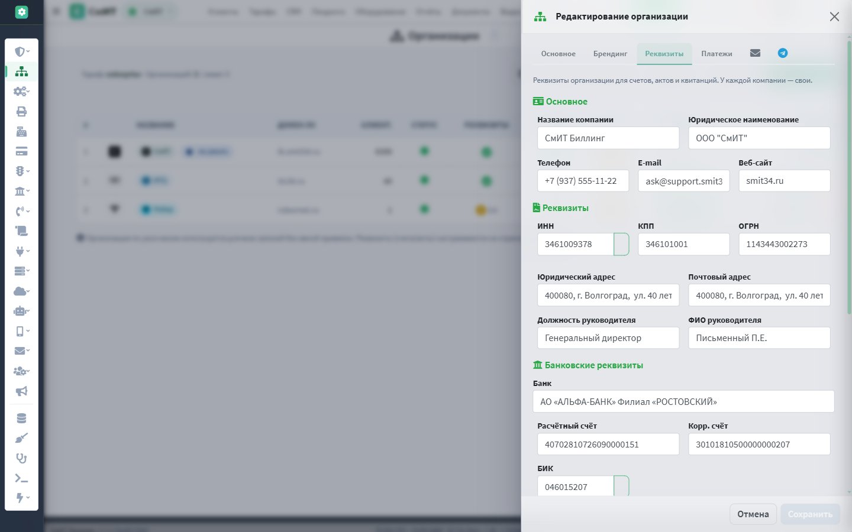Open the Telegram tab in the dialog

click(782, 53)
